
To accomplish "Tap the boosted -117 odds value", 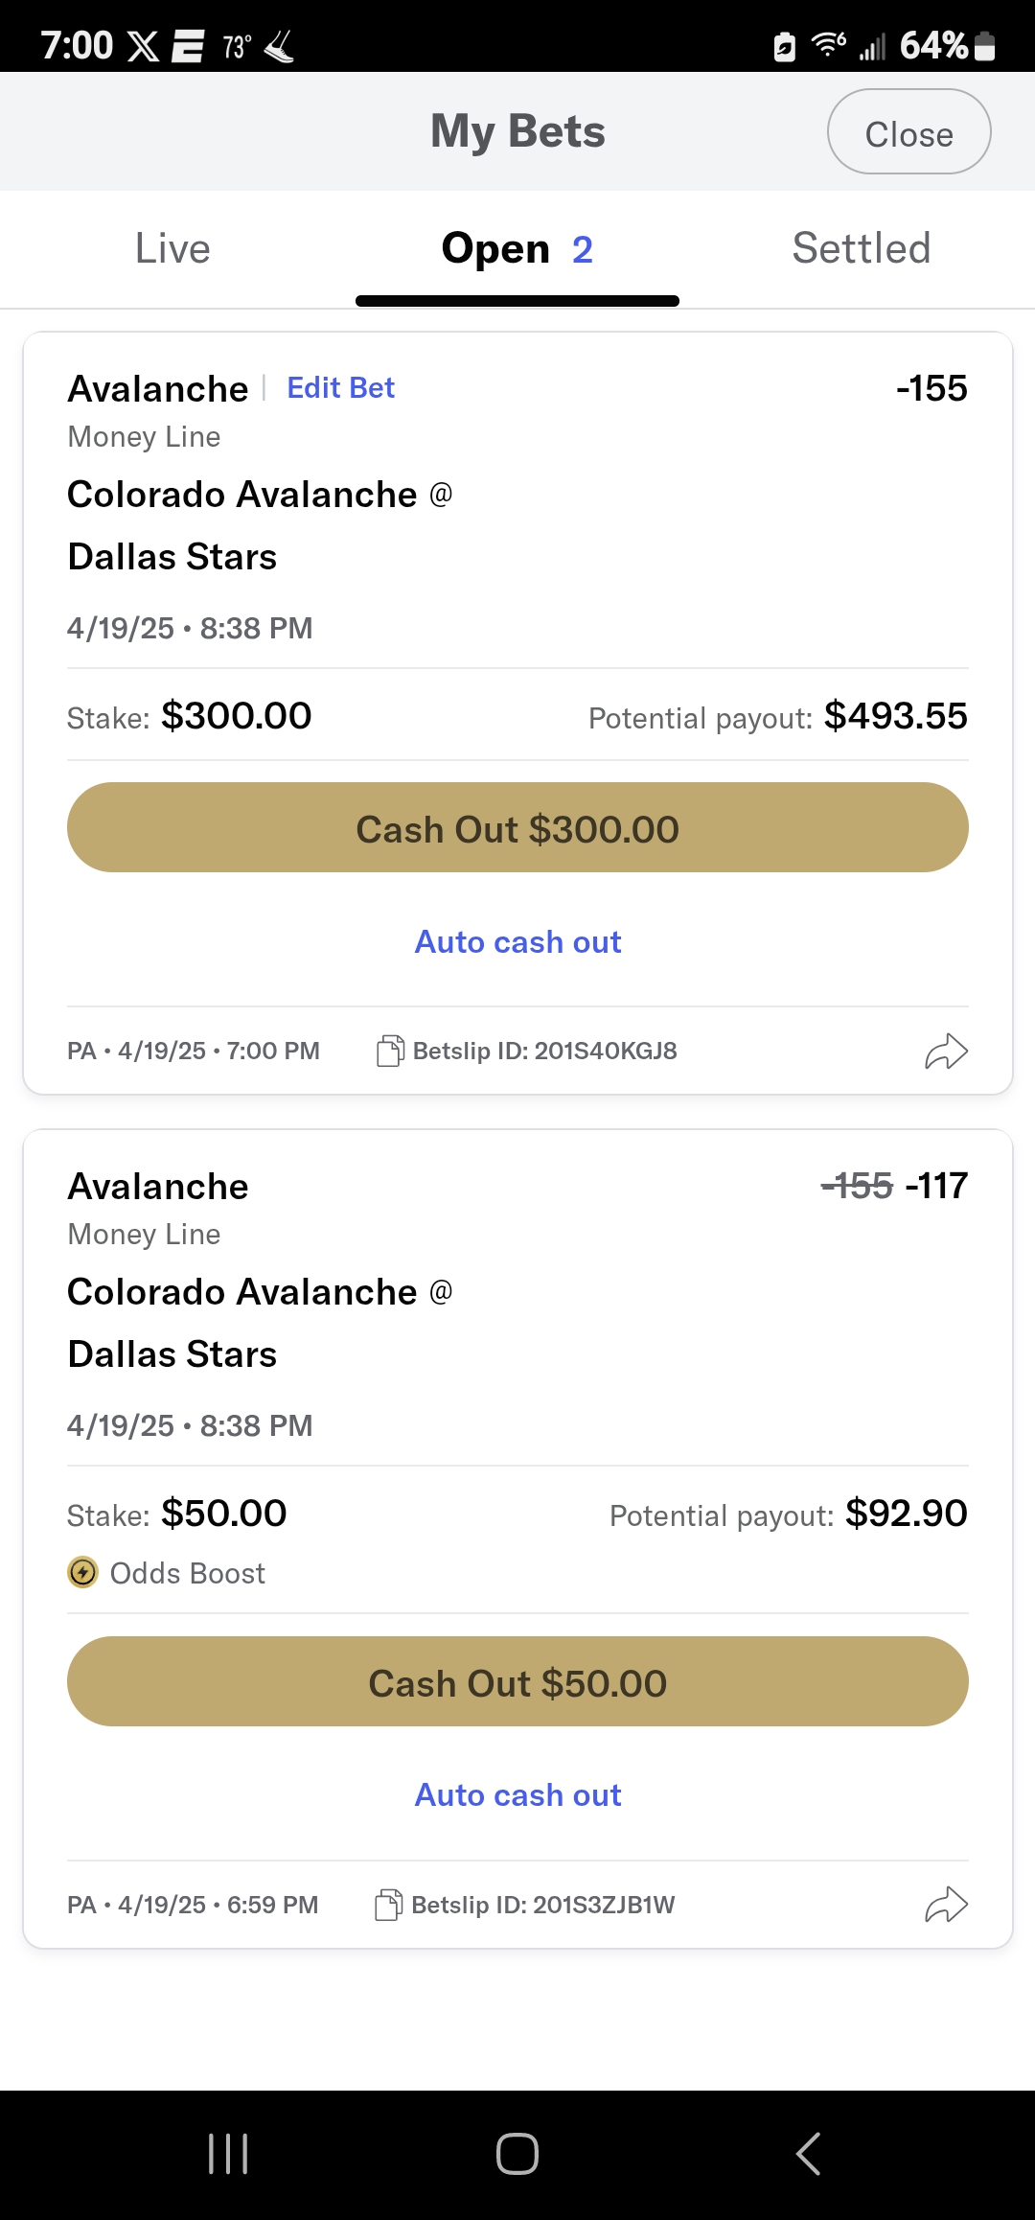I will [936, 1187].
